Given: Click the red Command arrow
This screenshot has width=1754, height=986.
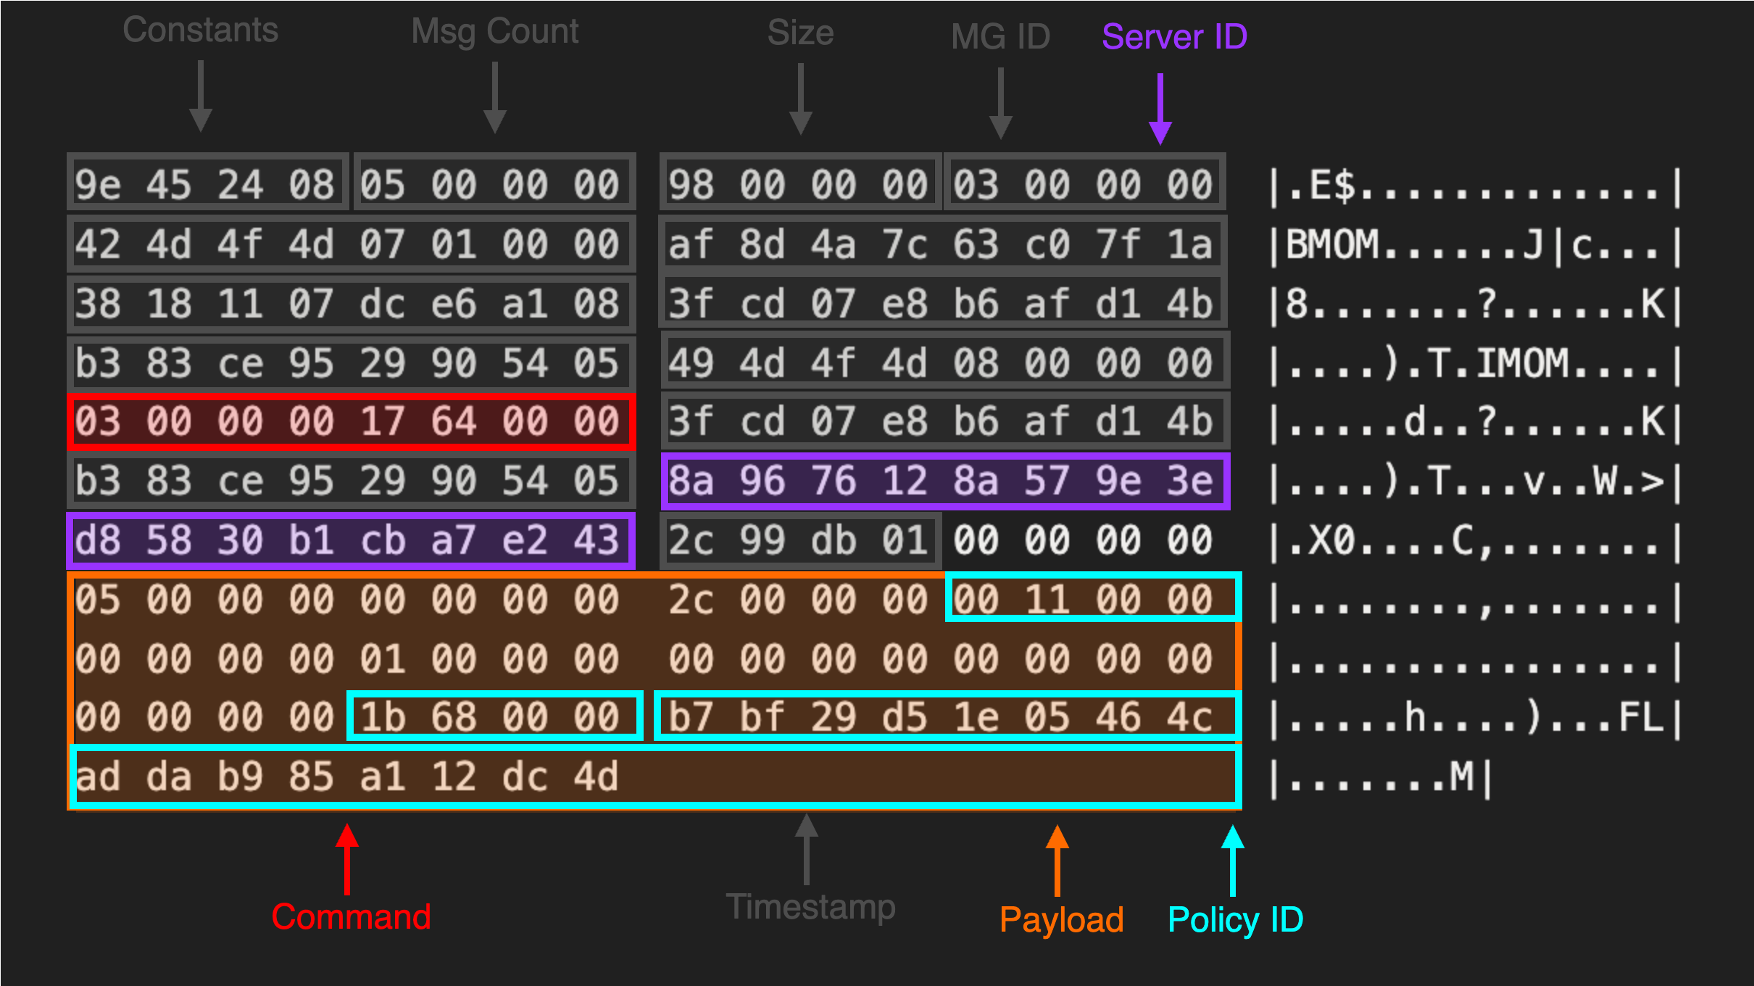Looking at the screenshot, I should (x=347, y=859).
